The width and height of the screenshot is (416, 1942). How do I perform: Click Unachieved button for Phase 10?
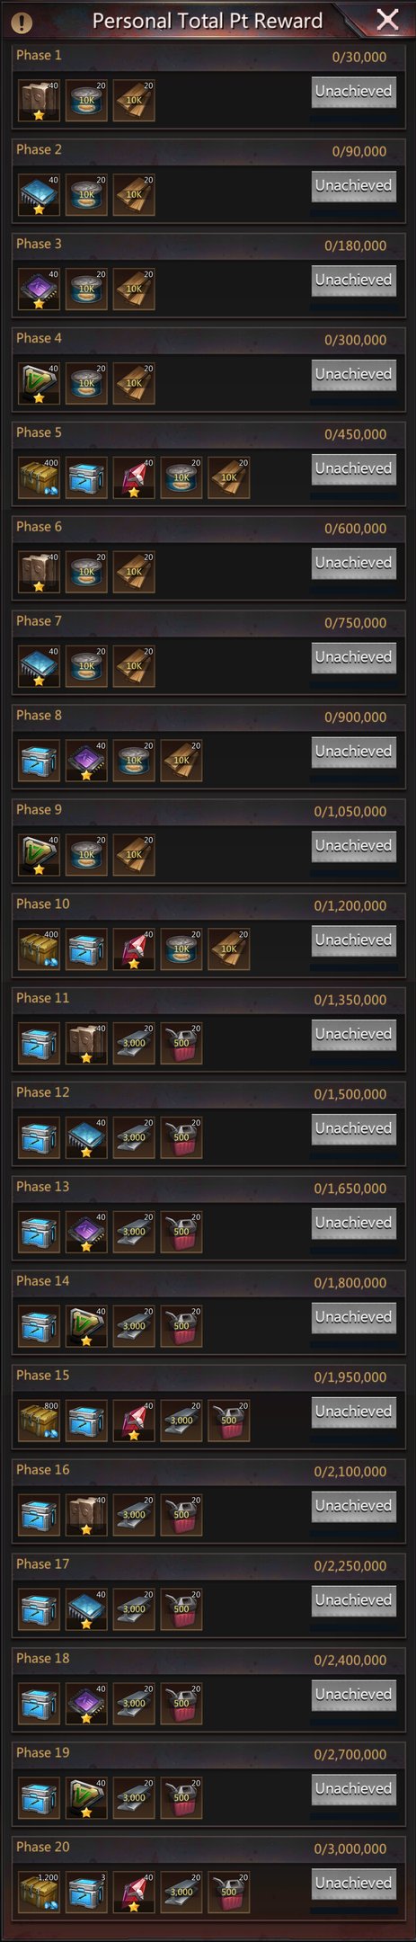click(354, 940)
